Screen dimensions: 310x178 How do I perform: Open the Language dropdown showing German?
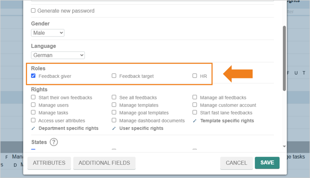pos(58,55)
